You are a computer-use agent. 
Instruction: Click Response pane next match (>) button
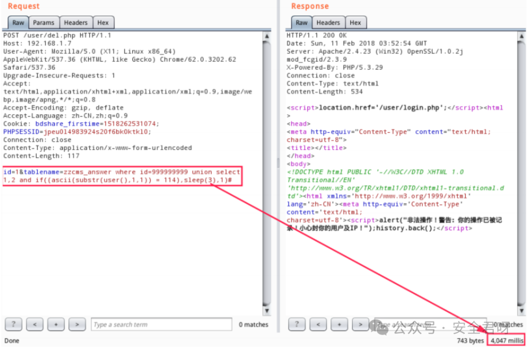[x=360, y=324]
